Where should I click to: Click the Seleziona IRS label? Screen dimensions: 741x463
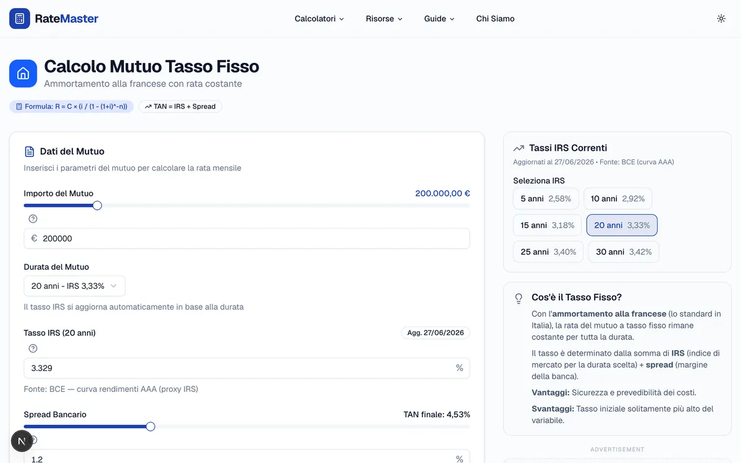coord(539,181)
